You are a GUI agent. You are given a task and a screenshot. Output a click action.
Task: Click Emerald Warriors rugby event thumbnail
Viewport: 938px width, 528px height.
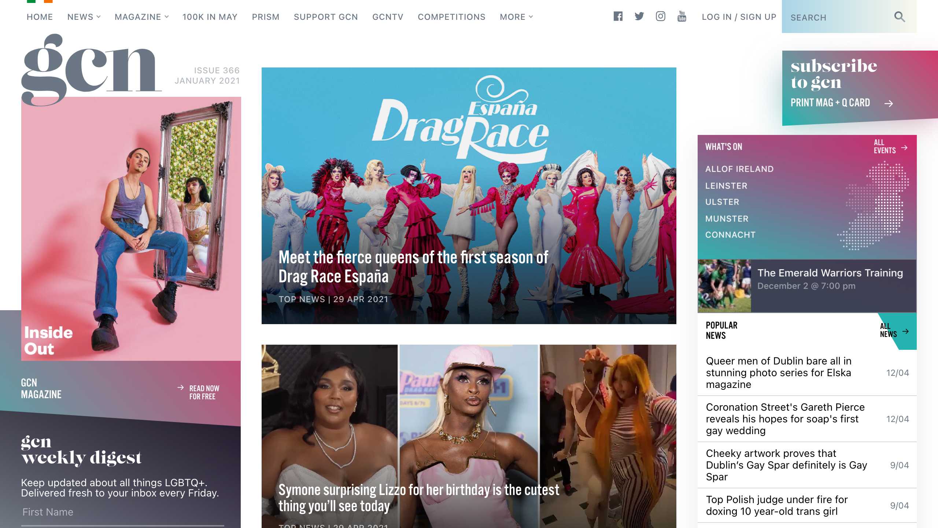tap(724, 286)
